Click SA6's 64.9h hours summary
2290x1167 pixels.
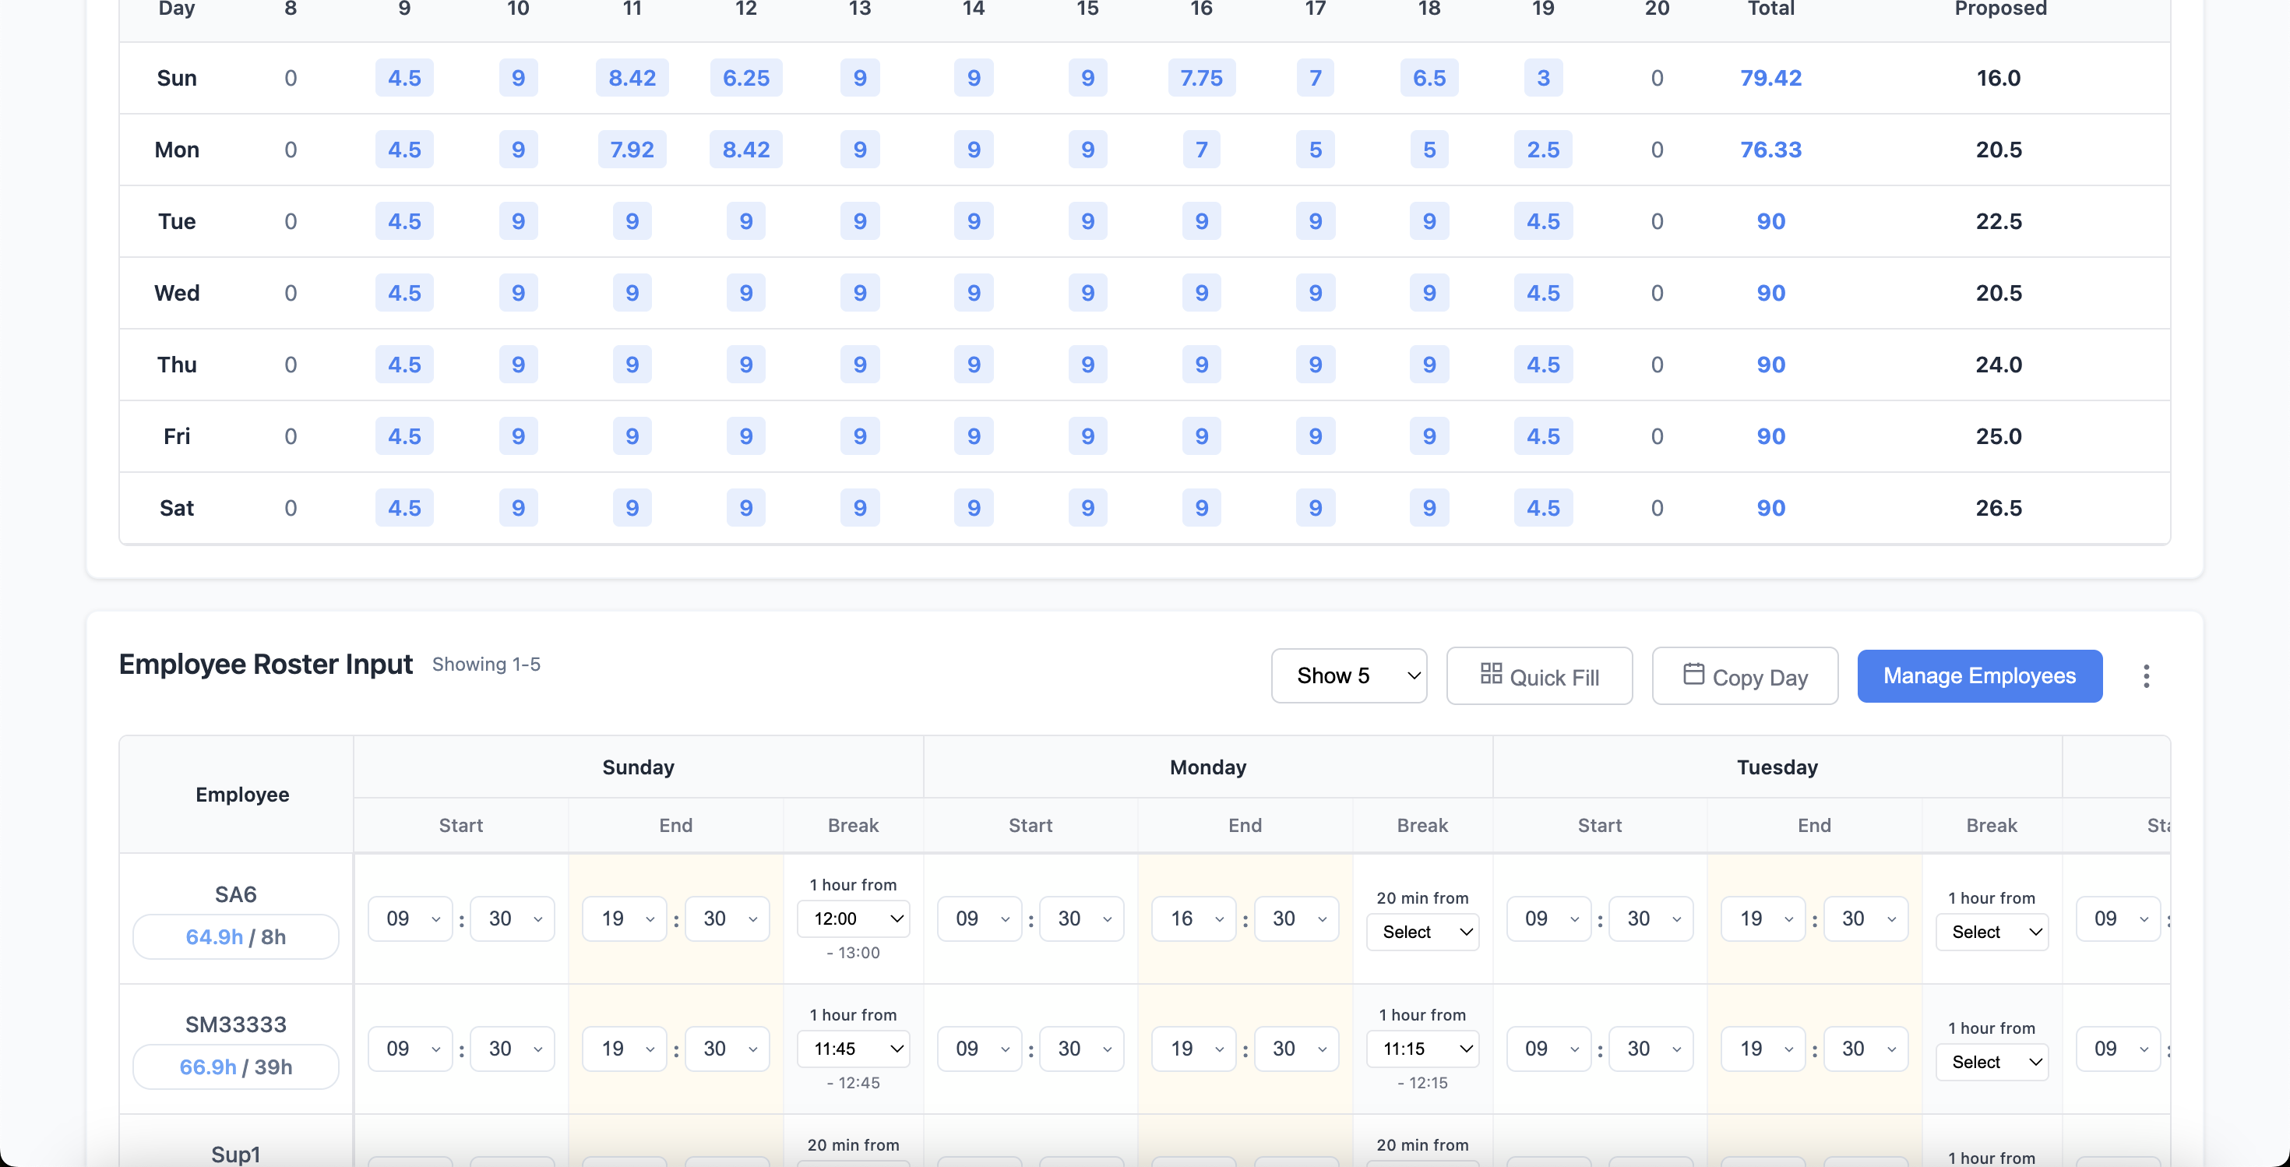pos(234,936)
